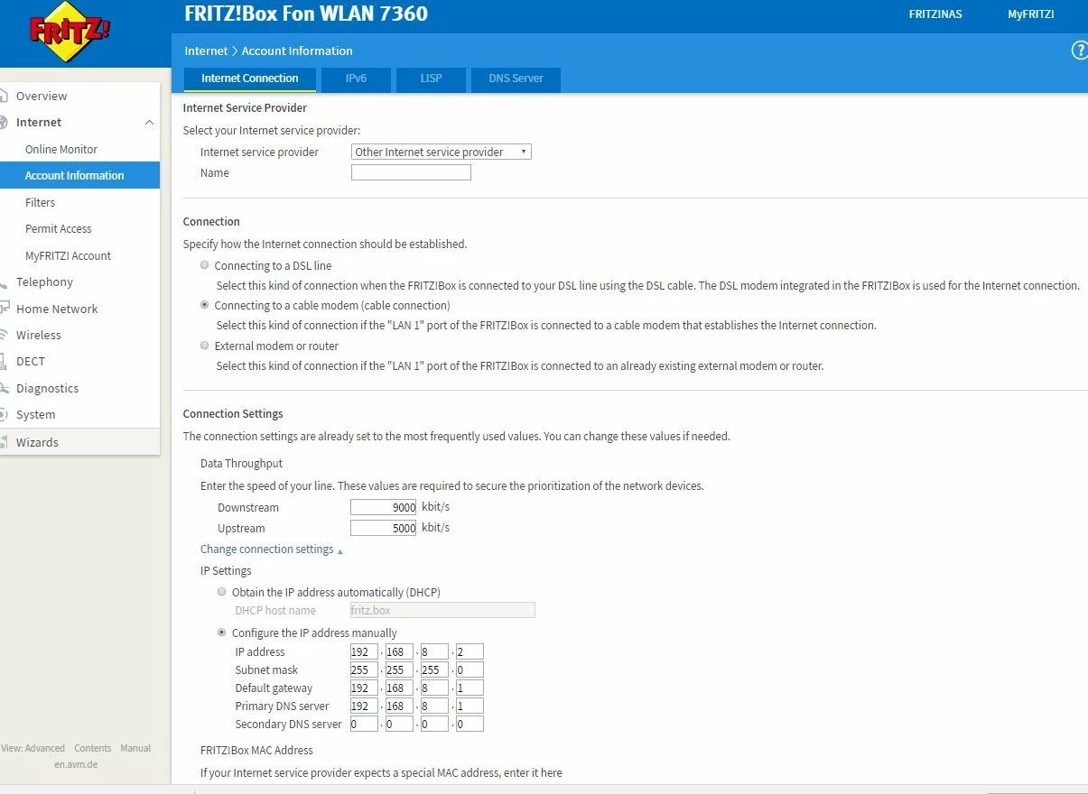Image resolution: width=1088 pixels, height=794 pixels.
Task: Choose Configure the IP address manually
Action: coord(222,632)
